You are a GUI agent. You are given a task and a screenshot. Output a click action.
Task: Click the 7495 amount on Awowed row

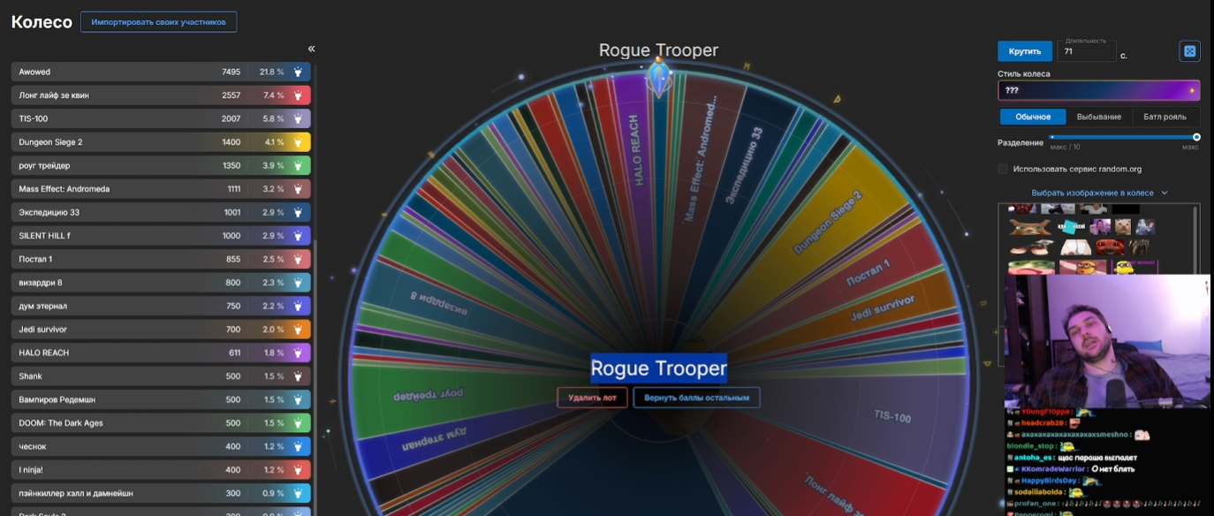point(231,72)
